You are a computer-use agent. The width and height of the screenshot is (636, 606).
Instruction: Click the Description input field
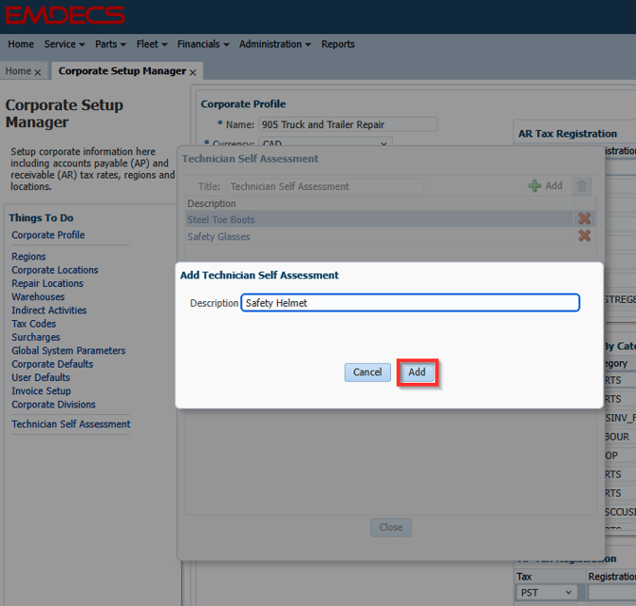point(409,303)
